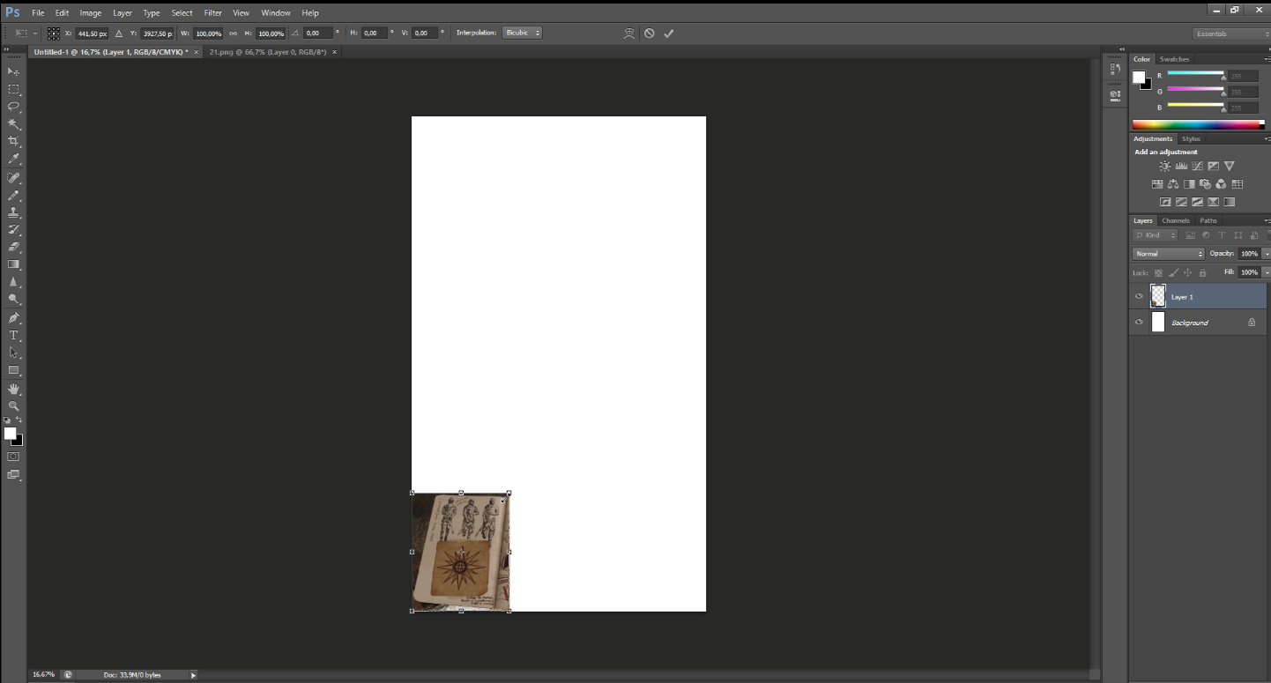Toggle lock position
This screenshot has width=1271, height=683.
pos(1187,273)
